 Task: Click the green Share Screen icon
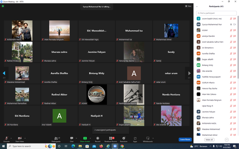click(85, 138)
